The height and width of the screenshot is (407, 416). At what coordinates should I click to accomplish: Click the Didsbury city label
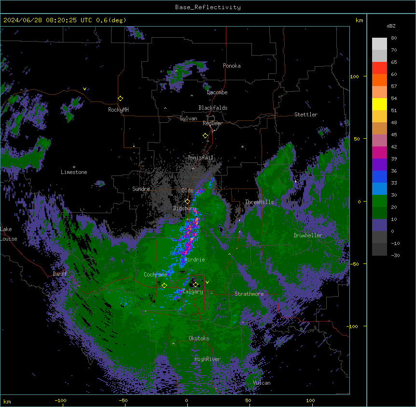(x=185, y=208)
